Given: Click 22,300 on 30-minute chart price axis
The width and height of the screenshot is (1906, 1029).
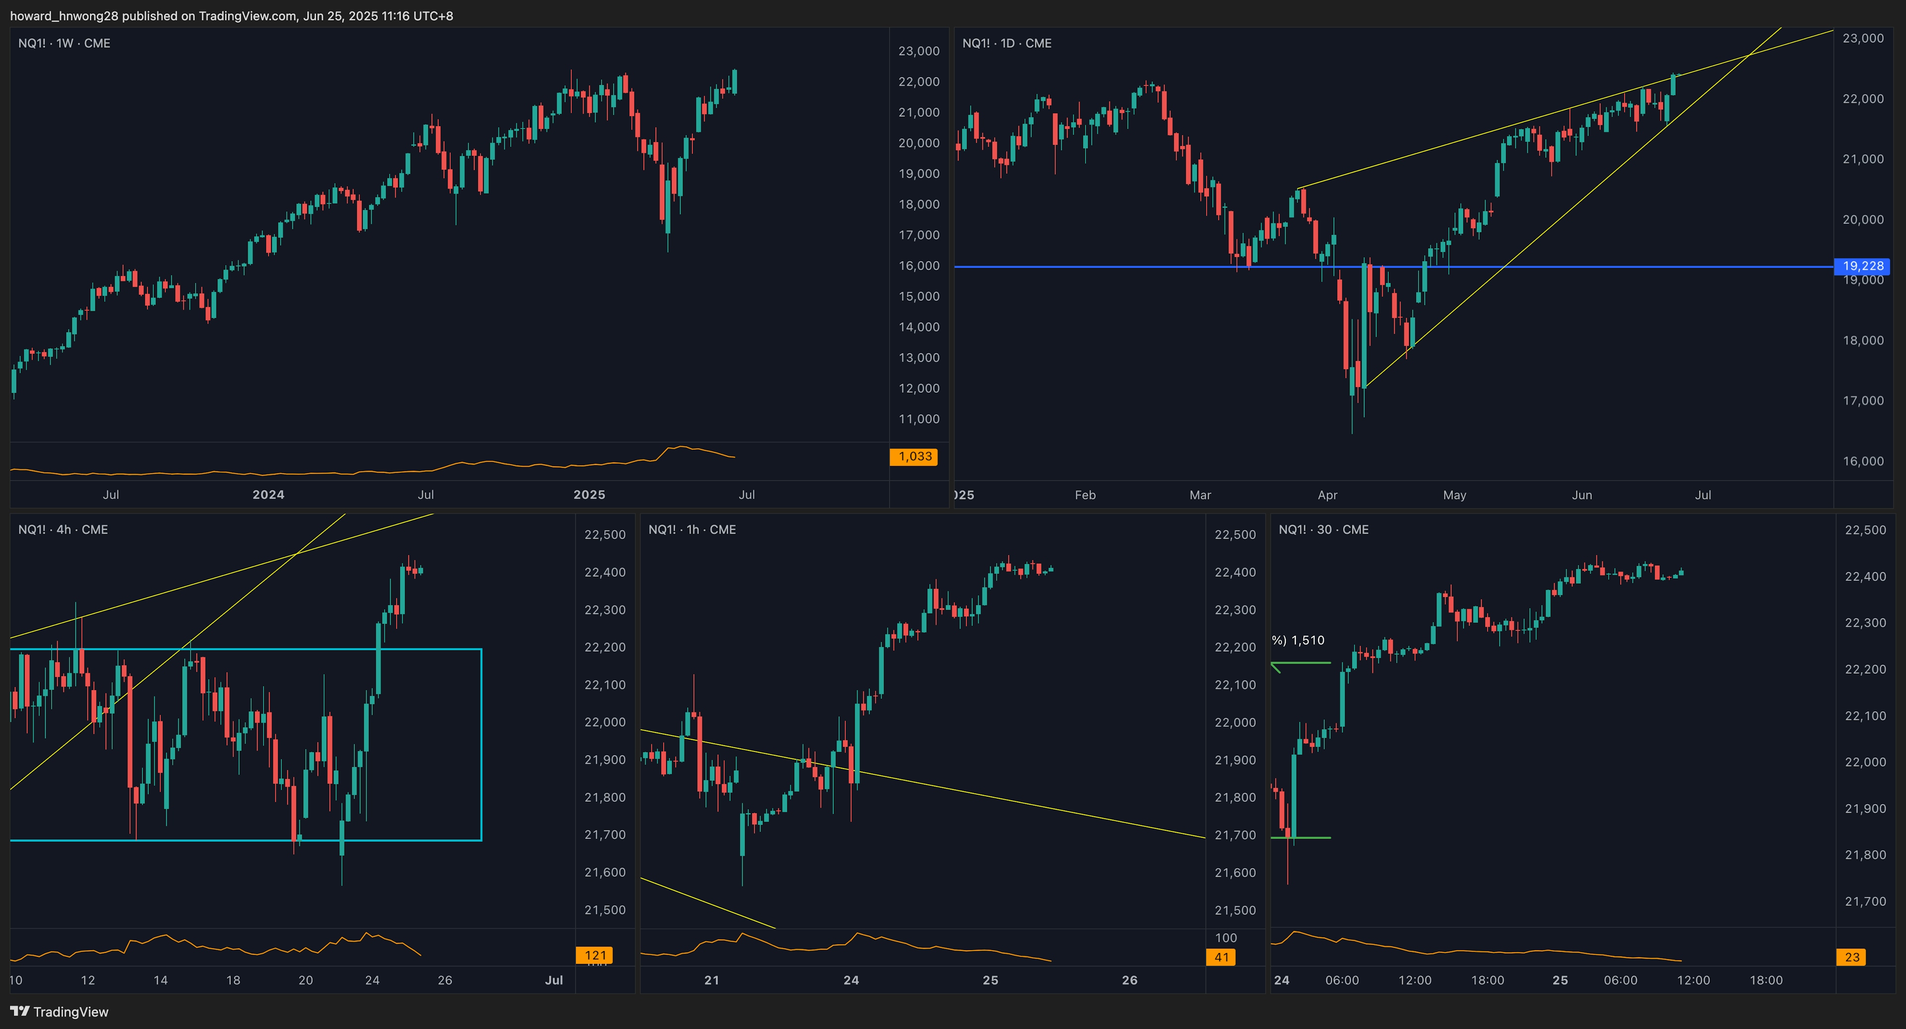Looking at the screenshot, I should pos(1865,623).
